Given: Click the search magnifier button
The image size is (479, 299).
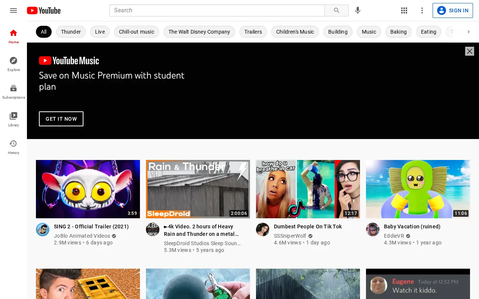Looking at the screenshot, I should 336,10.
